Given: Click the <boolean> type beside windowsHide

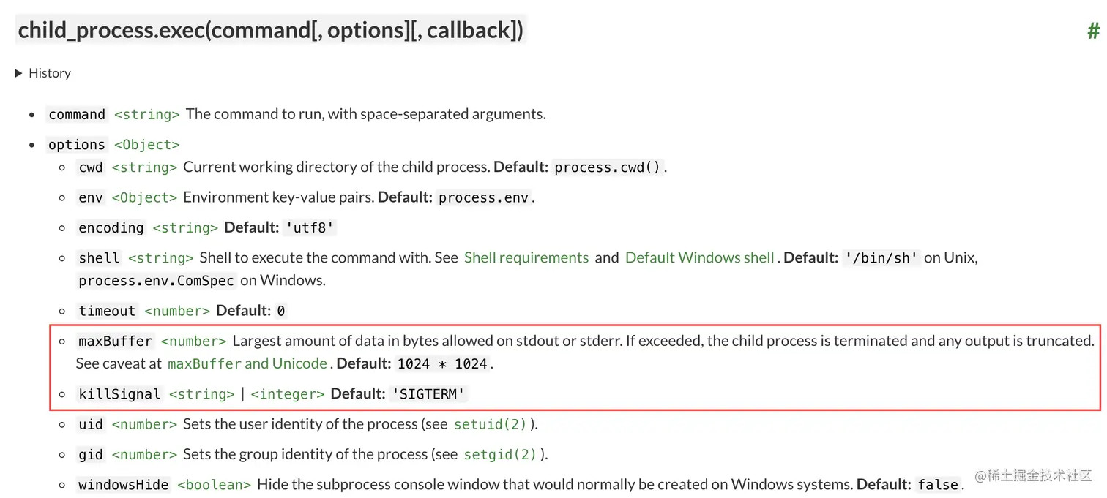Looking at the screenshot, I should (214, 485).
